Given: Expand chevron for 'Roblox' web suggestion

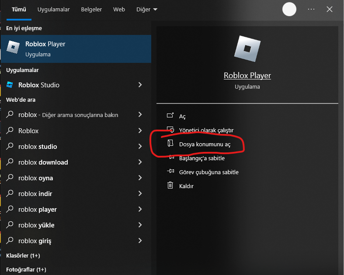Looking at the screenshot, I should 140,131.
